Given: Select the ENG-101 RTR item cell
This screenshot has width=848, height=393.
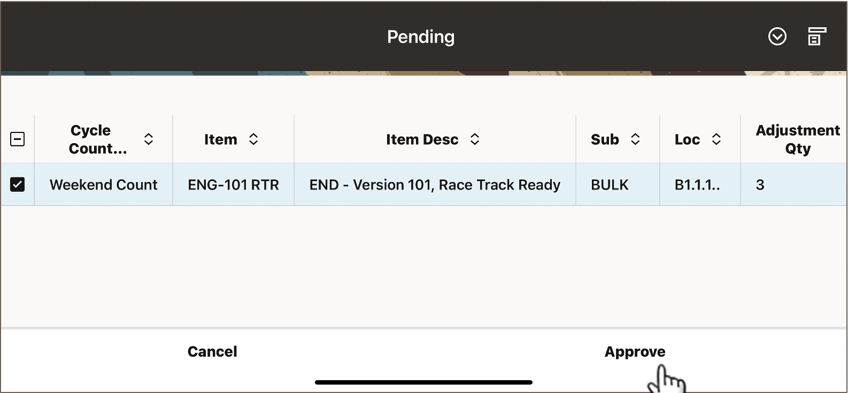Looking at the screenshot, I should tap(233, 184).
